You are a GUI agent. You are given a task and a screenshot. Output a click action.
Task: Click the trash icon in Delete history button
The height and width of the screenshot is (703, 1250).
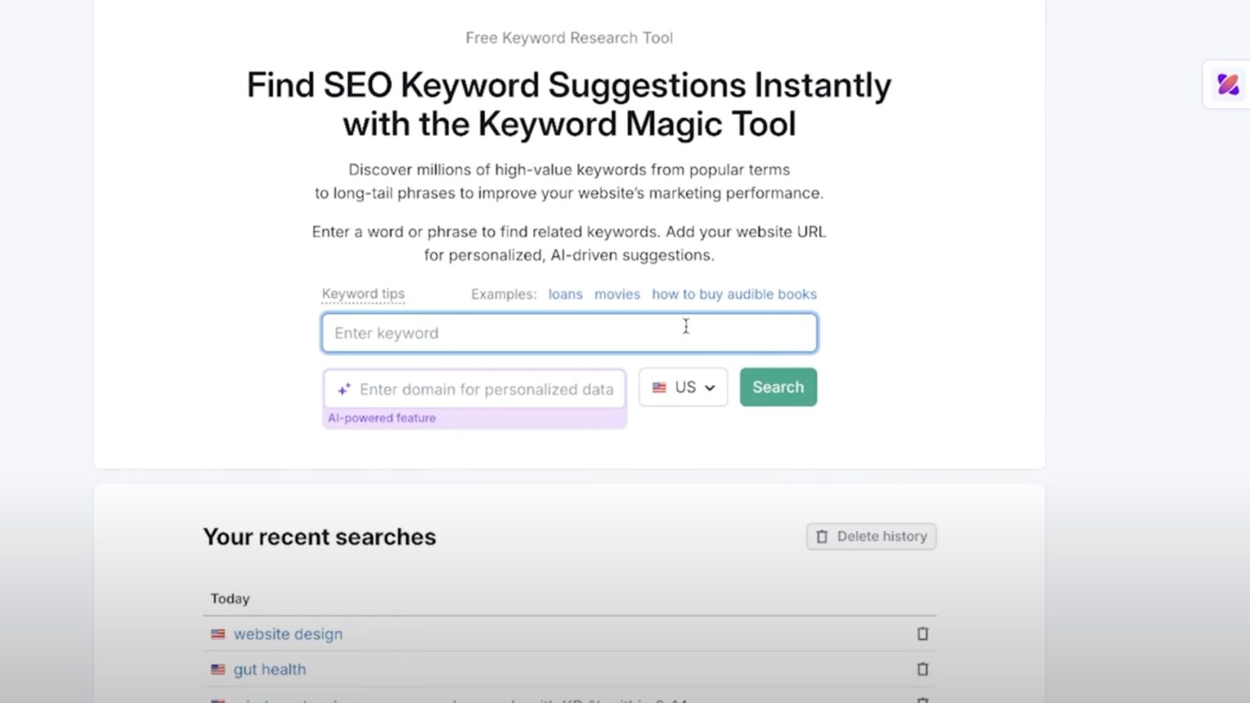pos(822,536)
